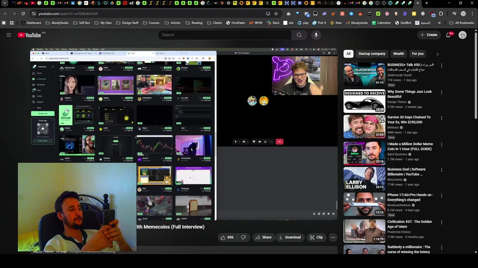Show hidden bookmarks overflow chevron

(439, 23)
